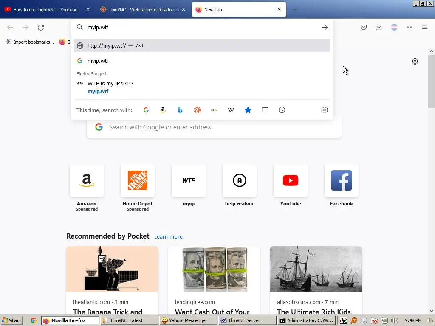Search bookmarks using the star icon
The width and height of the screenshot is (435, 326).
click(x=248, y=110)
